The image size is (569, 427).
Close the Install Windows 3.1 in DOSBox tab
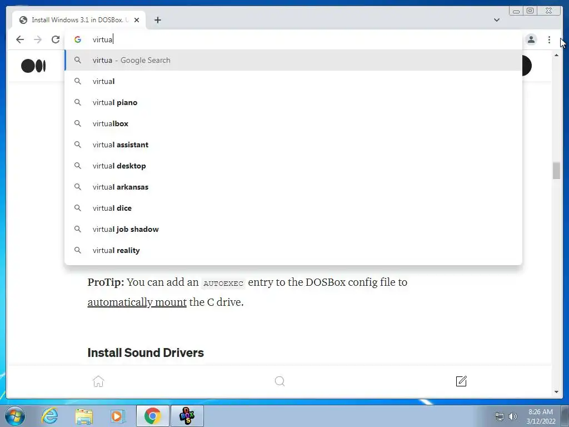(137, 20)
